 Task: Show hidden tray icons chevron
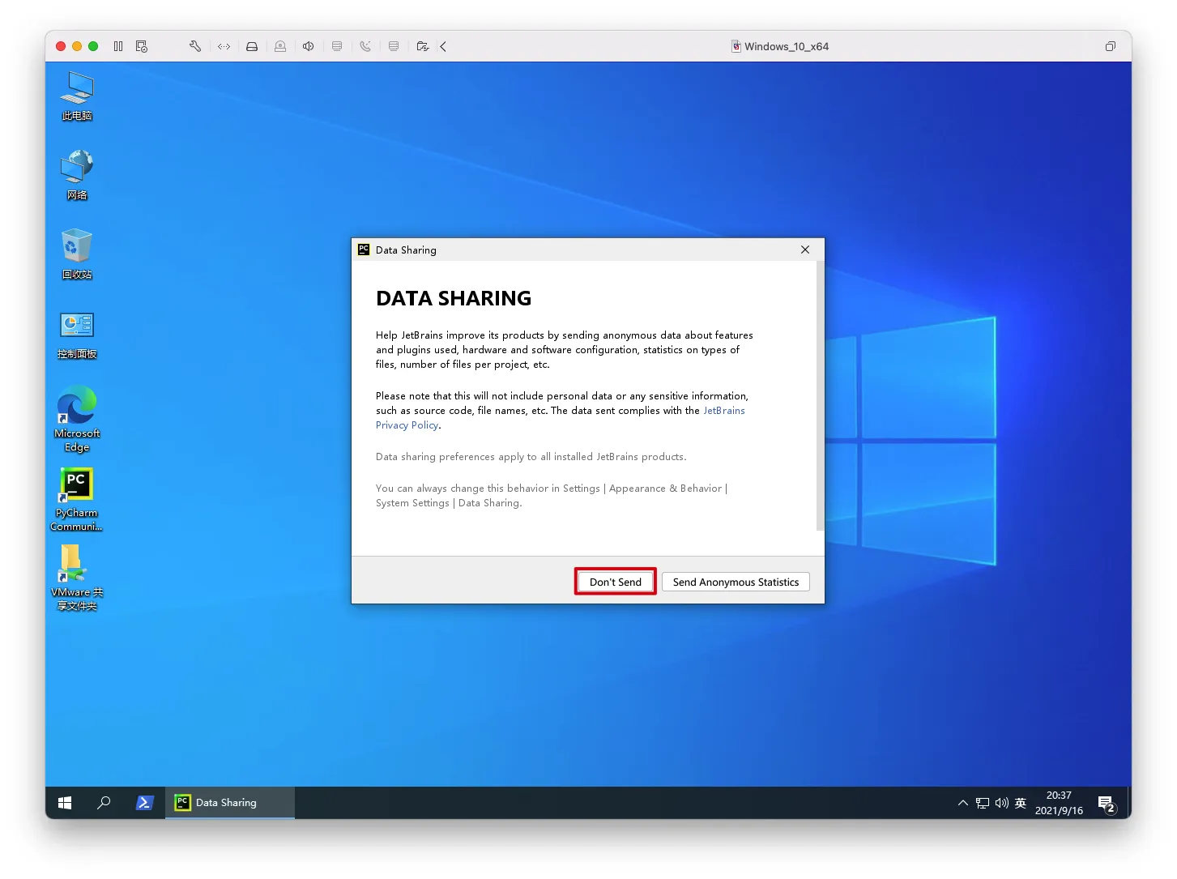(962, 803)
